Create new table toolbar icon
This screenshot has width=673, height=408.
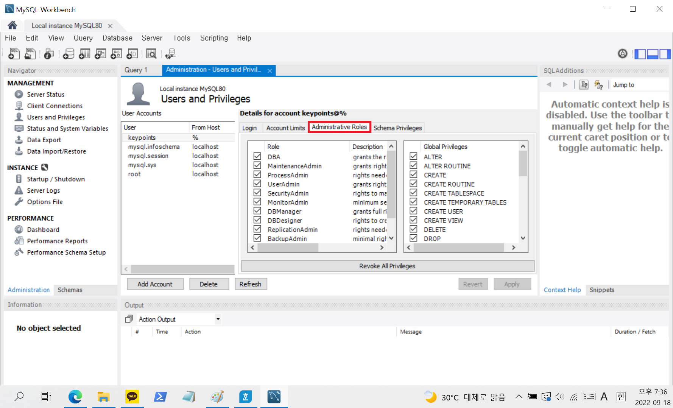tap(84, 54)
